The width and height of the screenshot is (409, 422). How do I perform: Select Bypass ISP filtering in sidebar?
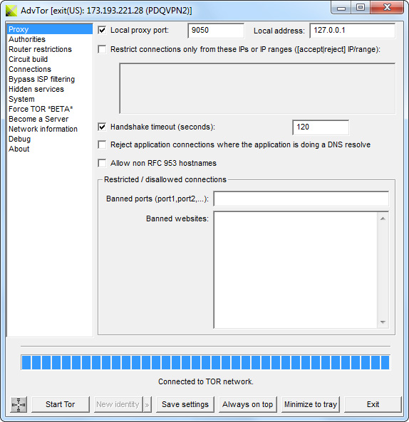42,79
